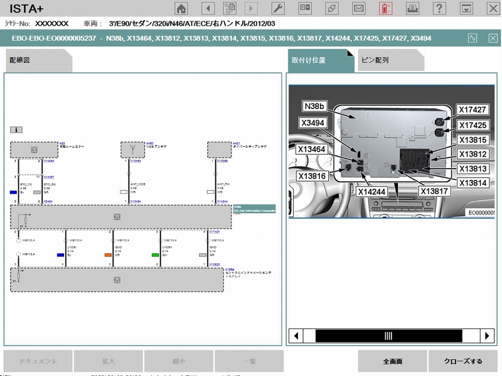Screen dimensions: 502x376
Task: Click the N38b label in the location image
Action: (314, 106)
